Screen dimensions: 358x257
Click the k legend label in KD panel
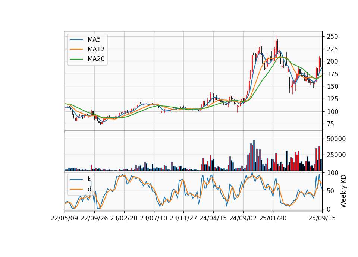(89, 179)
